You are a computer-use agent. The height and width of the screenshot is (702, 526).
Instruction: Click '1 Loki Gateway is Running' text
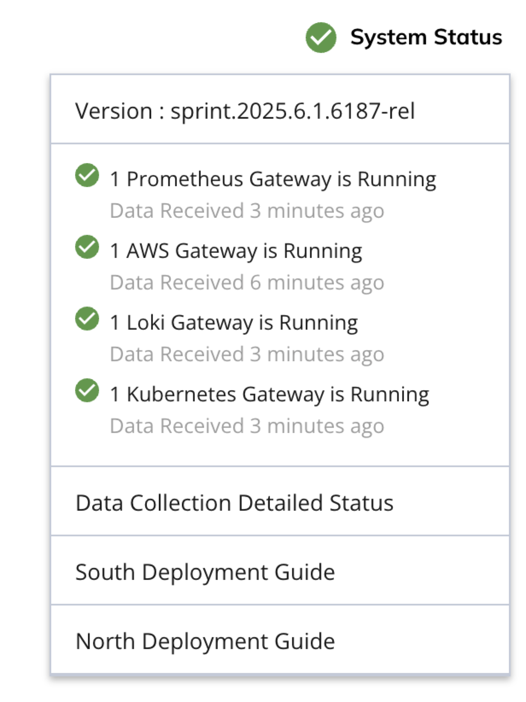coord(234,322)
